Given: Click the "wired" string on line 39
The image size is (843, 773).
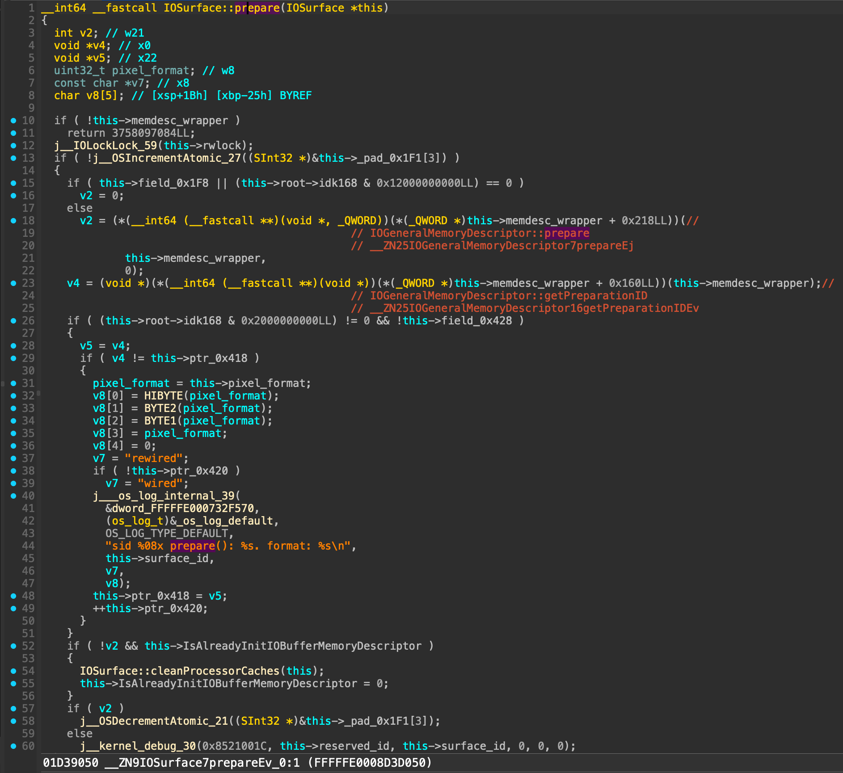Looking at the screenshot, I should [x=160, y=483].
